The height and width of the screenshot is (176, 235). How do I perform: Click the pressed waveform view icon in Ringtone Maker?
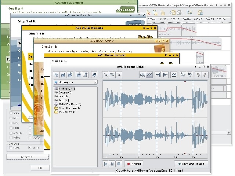149,74
